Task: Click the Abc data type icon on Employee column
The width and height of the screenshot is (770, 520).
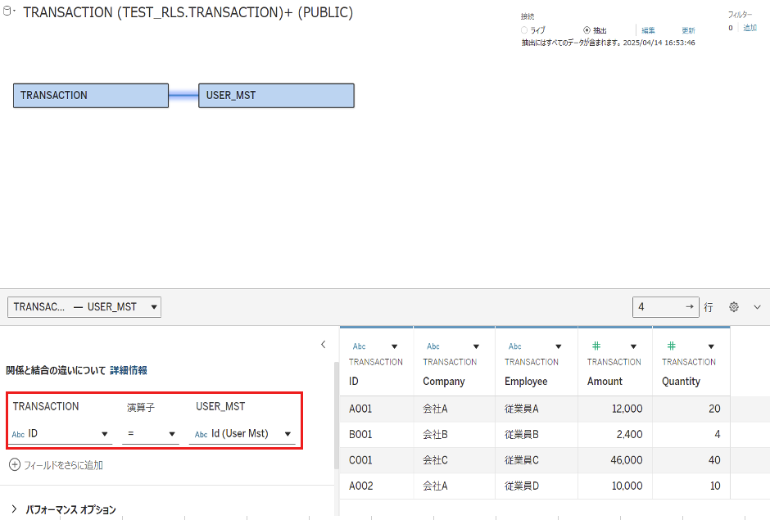Action: [x=514, y=346]
